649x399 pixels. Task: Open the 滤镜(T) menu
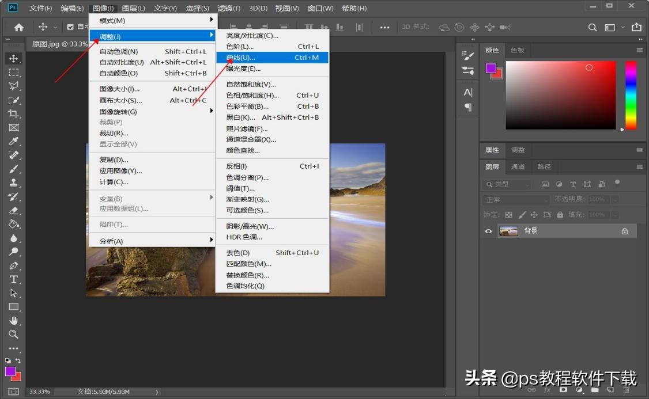coord(228,8)
